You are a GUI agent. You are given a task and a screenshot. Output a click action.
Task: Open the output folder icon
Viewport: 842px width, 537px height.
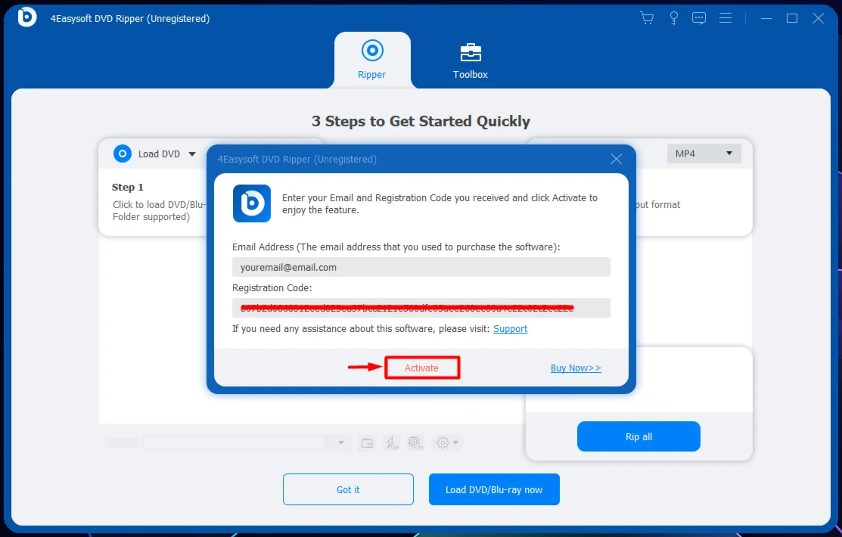368,443
